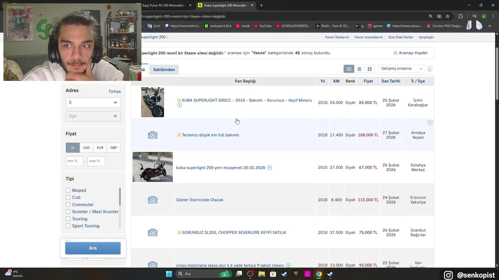Open the Chrome profile avatar K
The width and height of the screenshot is (499, 280).
point(484,16)
